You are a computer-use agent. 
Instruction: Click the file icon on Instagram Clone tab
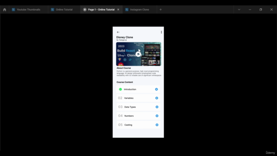127,10
